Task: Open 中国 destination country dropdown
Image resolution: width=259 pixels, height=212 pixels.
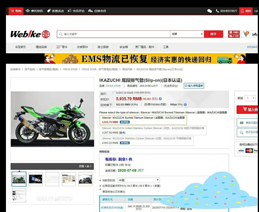Action: pyautogui.click(x=139, y=180)
